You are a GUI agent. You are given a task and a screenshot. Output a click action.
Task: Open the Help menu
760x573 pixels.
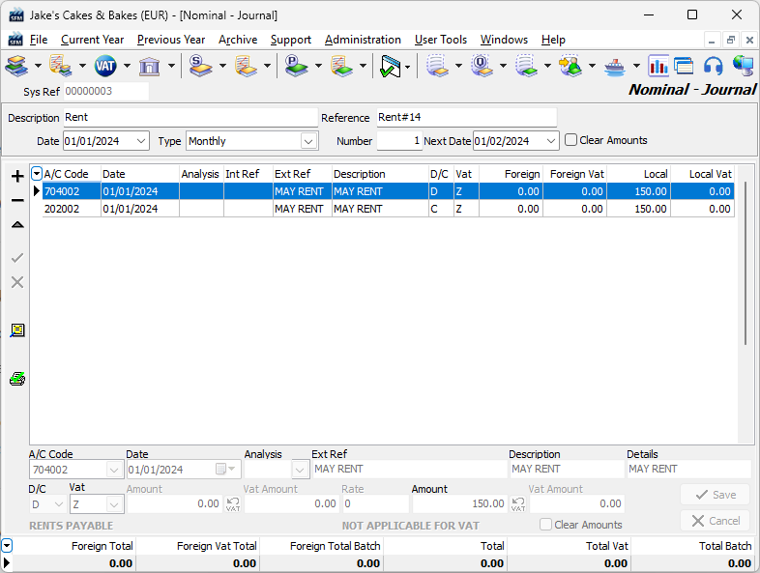coord(553,40)
